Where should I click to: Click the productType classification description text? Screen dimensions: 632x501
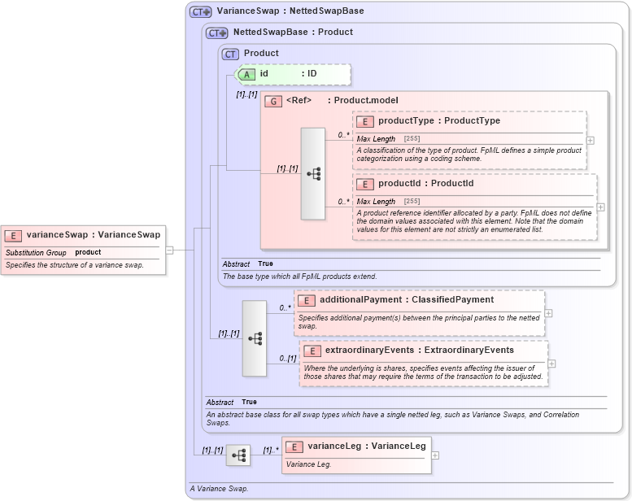(469, 155)
